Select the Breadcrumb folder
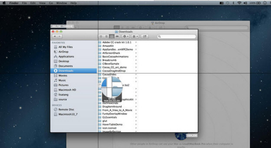 tap(110, 60)
